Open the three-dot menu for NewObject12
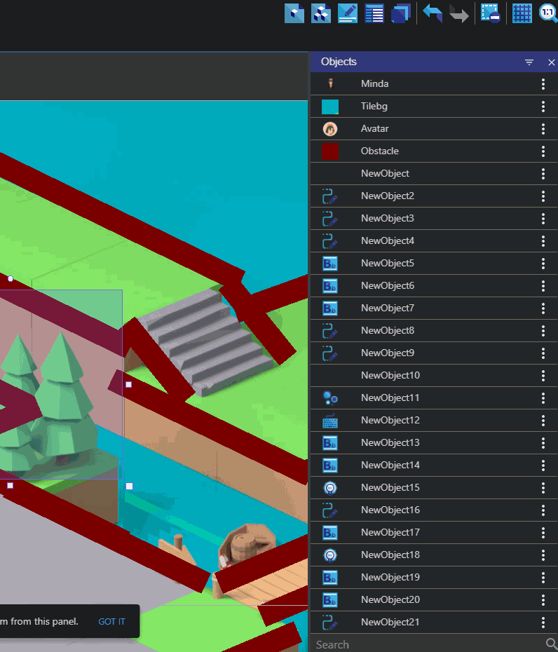This screenshot has width=558, height=652. (543, 421)
